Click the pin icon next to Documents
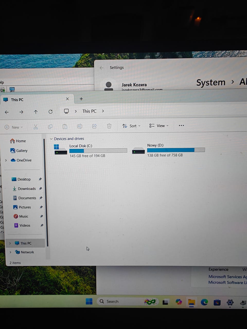This screenshot has width=247, height=329. pyautogui.click(x=41, y=198)
